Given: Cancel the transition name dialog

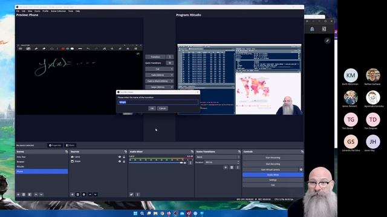Looking at the screenshot, I should point(163,108).
